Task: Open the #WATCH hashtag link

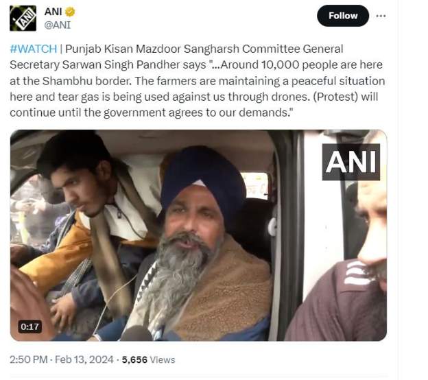Action: tap(34, 49)
